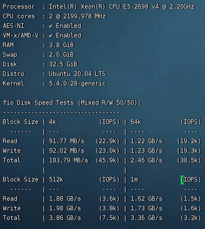Click the 3.86 GB/s total value

pos(65,218)
